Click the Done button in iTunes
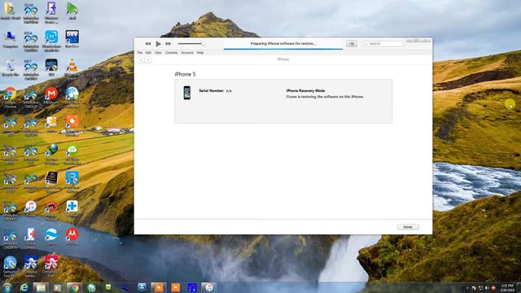Image resolution: width=521 pixels, height=293 pixels. pyautogui.click(x=408, y=227)
